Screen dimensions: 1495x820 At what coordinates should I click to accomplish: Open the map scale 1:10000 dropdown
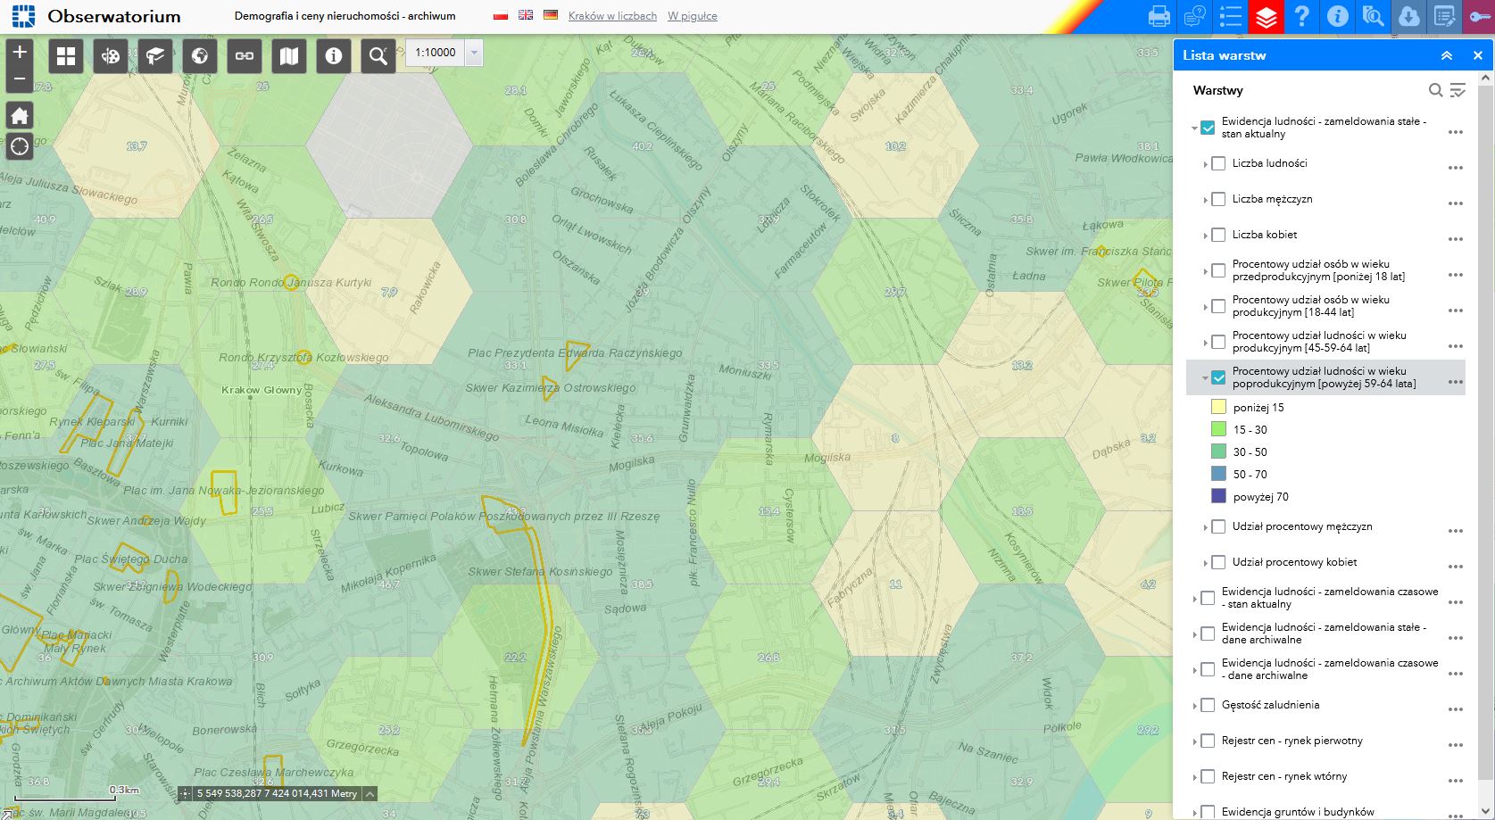point(475,53)
